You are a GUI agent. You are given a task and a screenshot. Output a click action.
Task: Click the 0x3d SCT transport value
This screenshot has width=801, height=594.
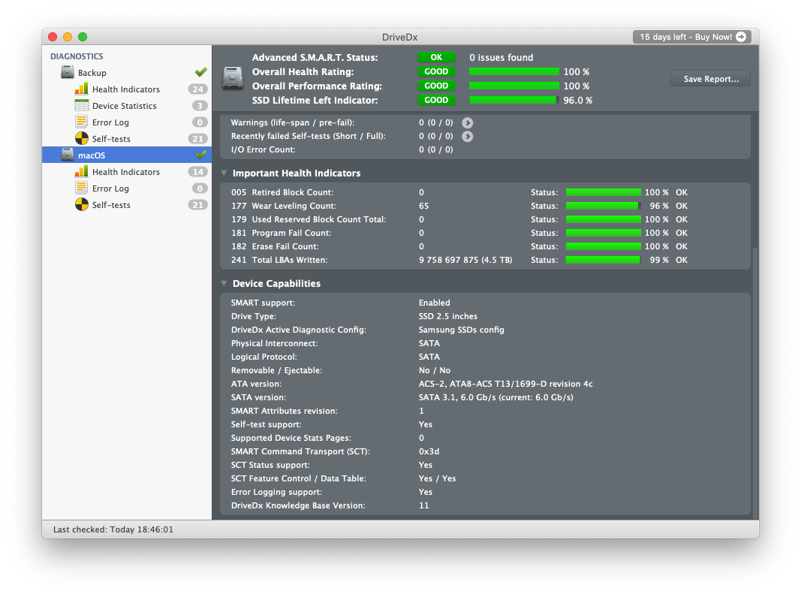pyautogui.click(x=429, y=451)
